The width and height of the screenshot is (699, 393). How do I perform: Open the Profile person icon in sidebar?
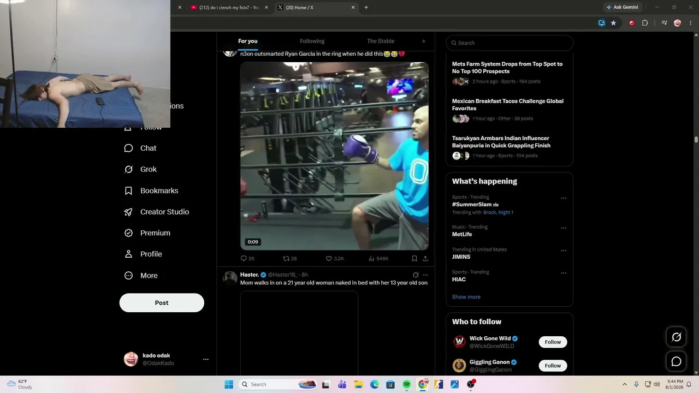point(128,254)
